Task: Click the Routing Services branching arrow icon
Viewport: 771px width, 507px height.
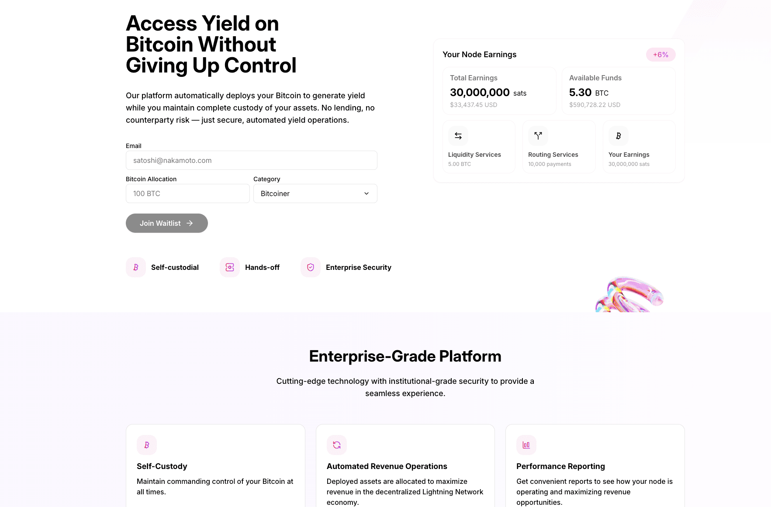Action: 538,136
